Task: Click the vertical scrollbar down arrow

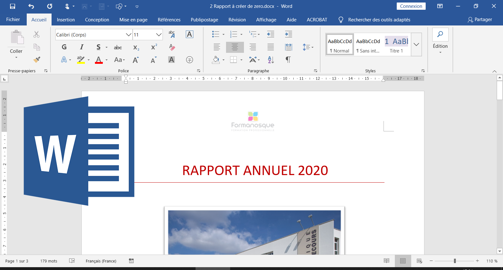Action: point(500,251)
